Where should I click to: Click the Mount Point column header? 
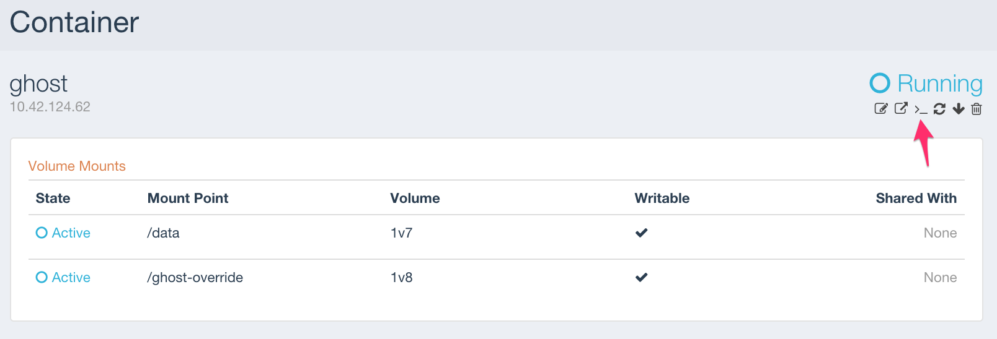188,198
